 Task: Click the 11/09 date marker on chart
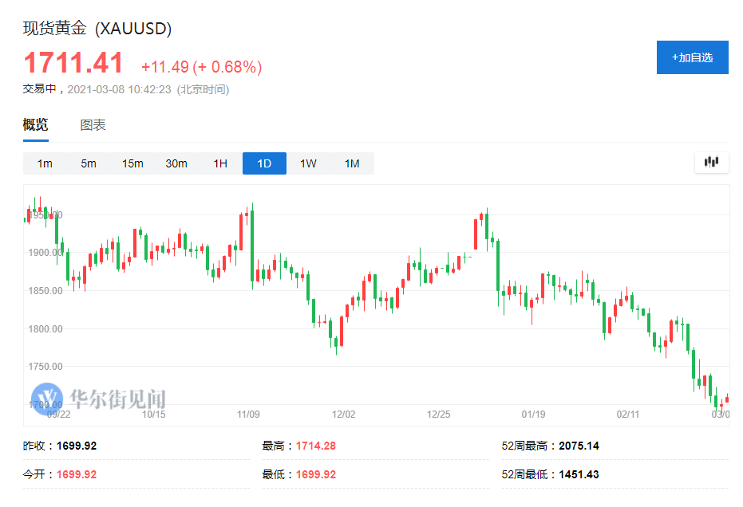249,415
